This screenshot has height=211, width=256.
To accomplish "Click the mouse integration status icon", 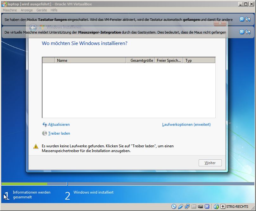I will point(216,207).
